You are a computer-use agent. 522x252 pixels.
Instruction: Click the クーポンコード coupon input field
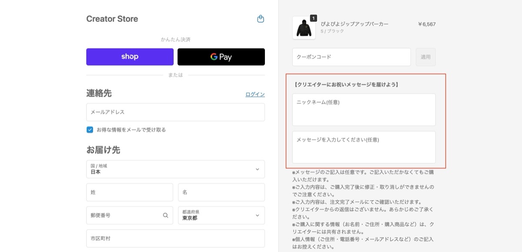pyautogui.click(x=351, y=57)
